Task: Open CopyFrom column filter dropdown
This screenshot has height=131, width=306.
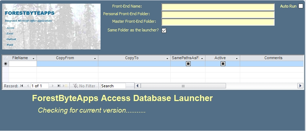Action: 95,58
